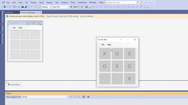This screenshot has height=105, width=188.
Task: Toggle word wrap icon in Output toolbar
Action: click(88, 97)
